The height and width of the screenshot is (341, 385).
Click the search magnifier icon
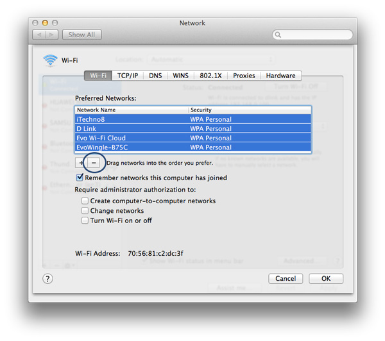(278, 35)
